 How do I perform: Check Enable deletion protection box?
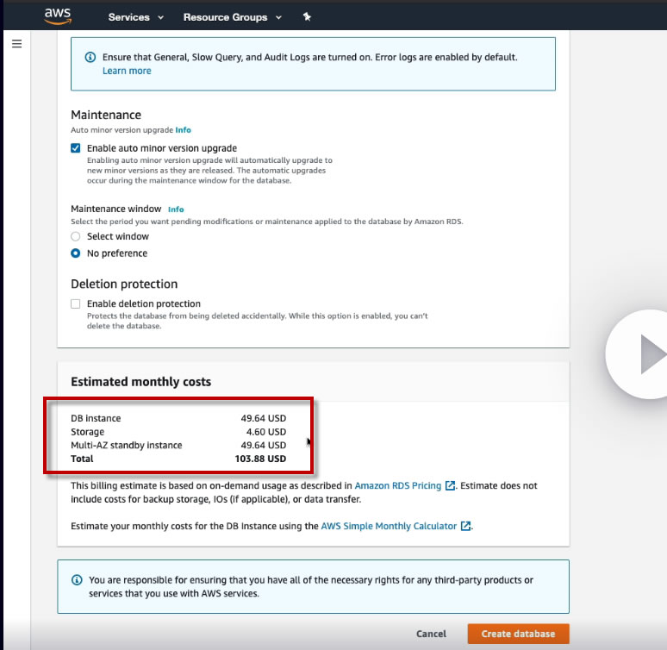(75, 303)
